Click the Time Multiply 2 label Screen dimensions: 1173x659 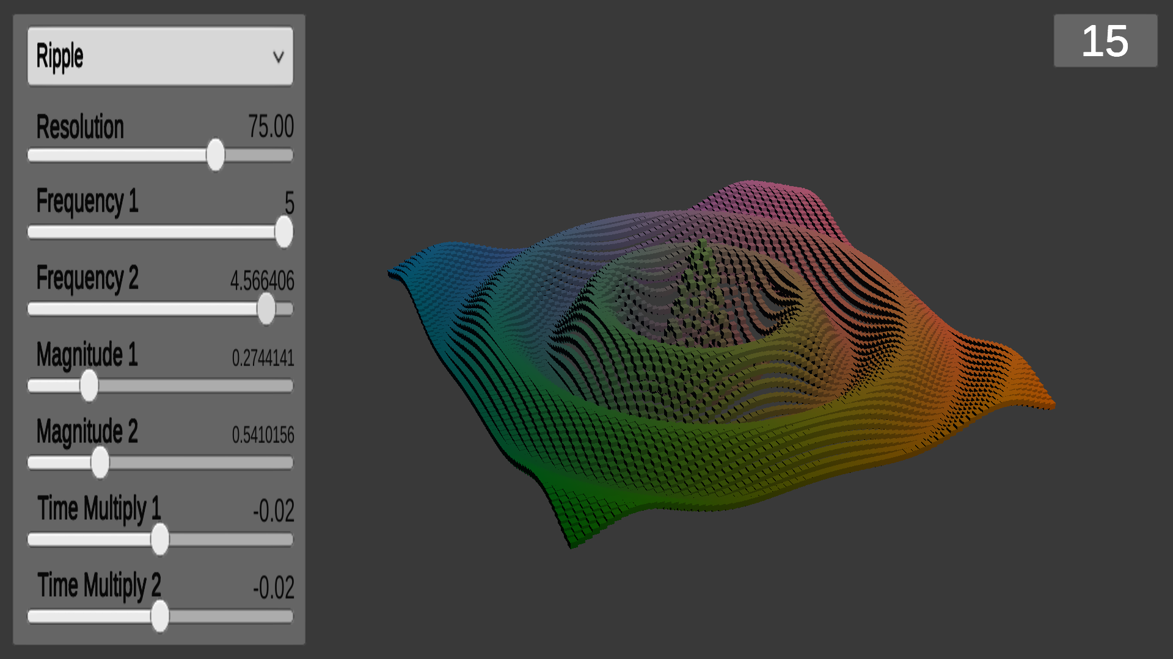click(99, 585)
